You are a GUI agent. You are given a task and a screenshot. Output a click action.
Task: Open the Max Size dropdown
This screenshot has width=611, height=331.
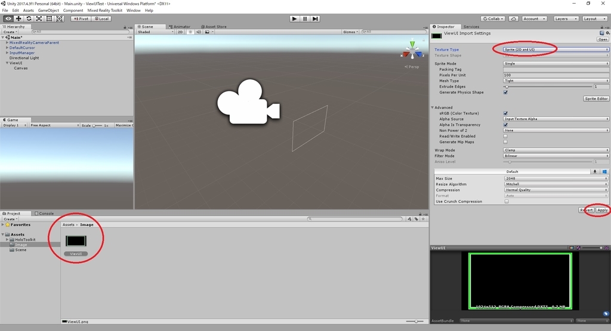(x=556, y=178)
